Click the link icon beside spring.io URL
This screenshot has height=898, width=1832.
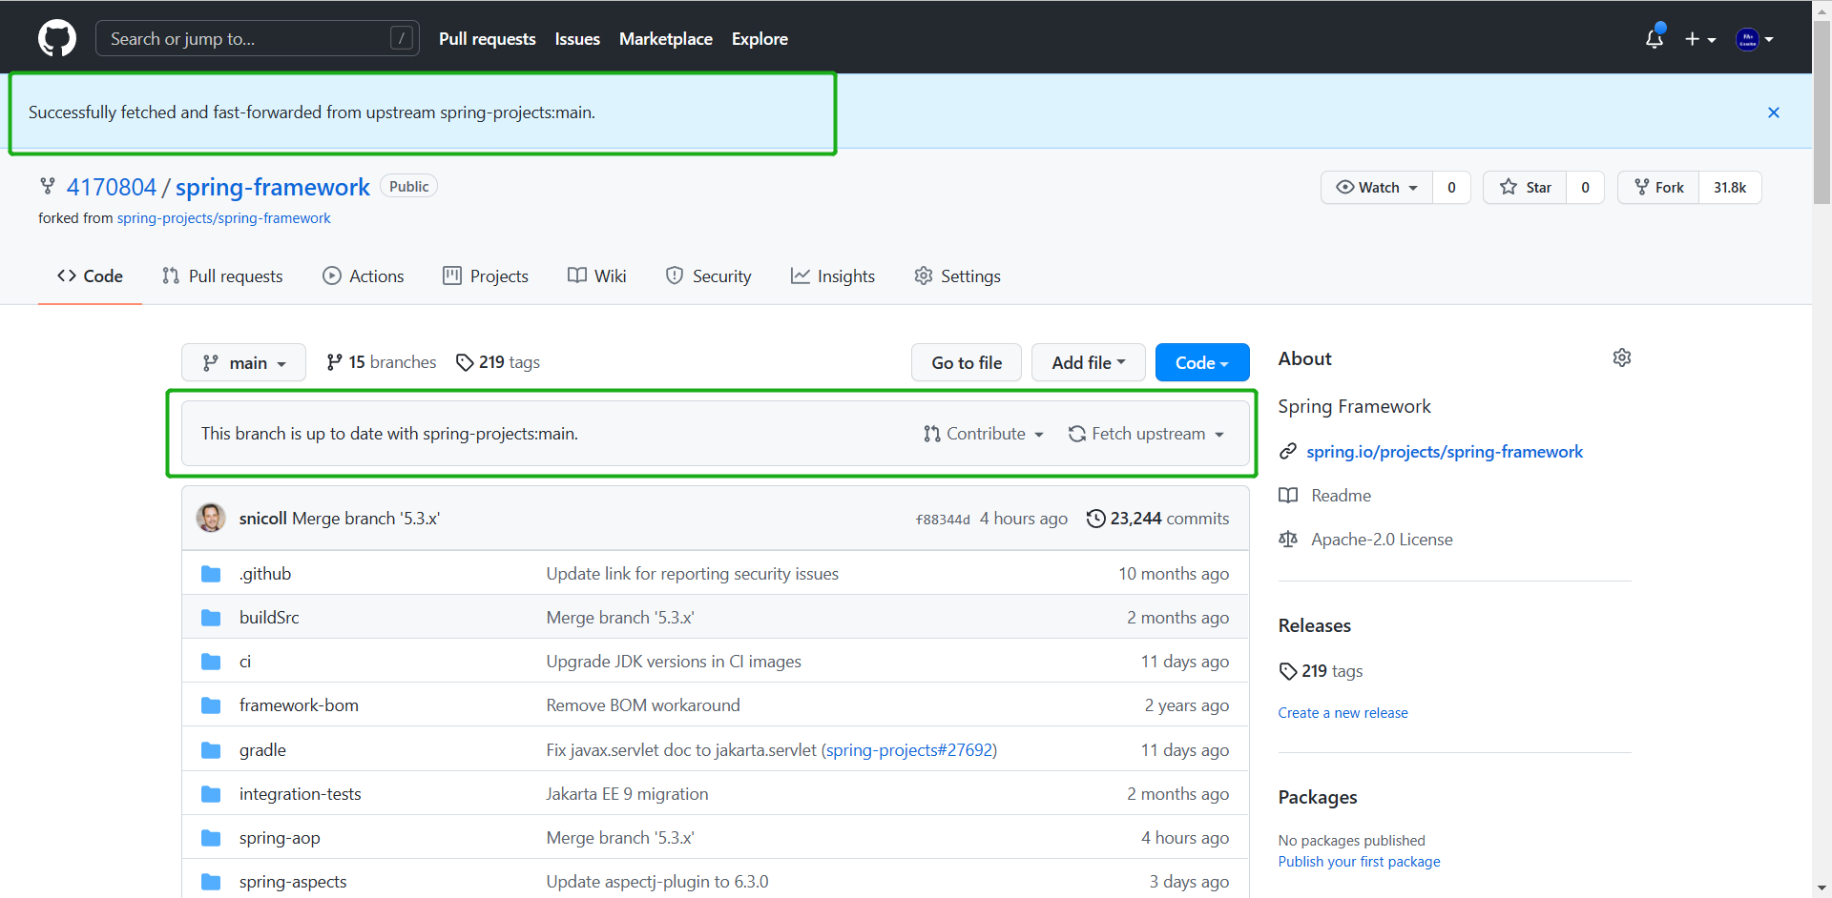coord(1288,451)
